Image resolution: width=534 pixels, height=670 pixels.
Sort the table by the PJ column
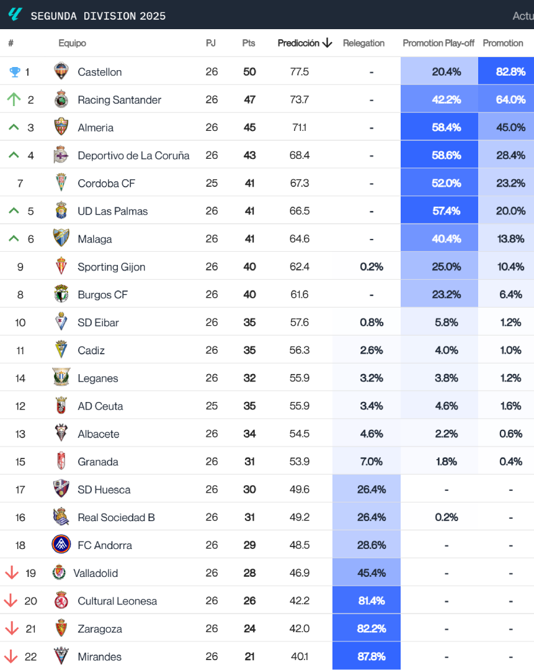tap(211, 43)
